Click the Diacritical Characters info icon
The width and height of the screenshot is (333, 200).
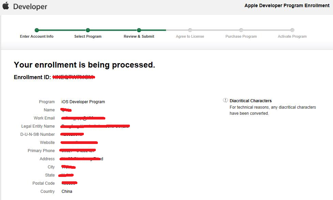coord(225,100)
